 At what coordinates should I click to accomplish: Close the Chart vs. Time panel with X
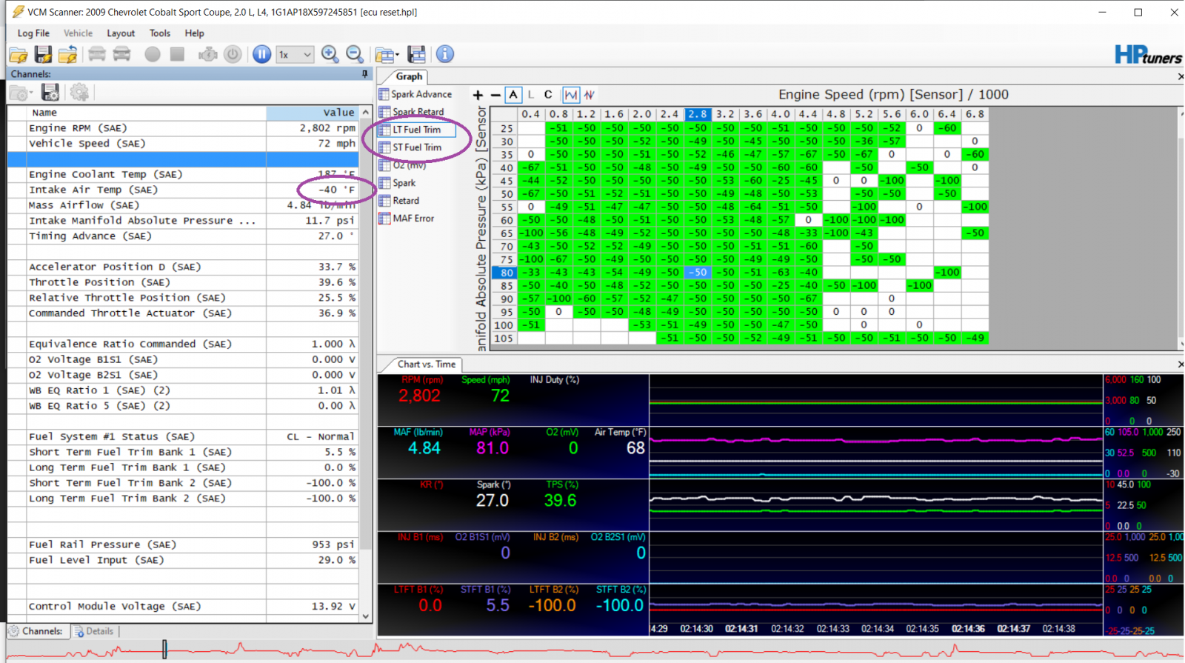coord(1180,364)
